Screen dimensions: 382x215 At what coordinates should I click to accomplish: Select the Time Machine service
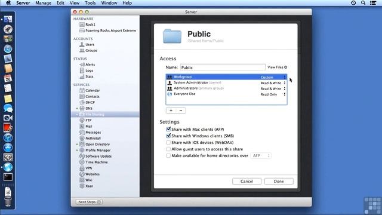[94, 162]
